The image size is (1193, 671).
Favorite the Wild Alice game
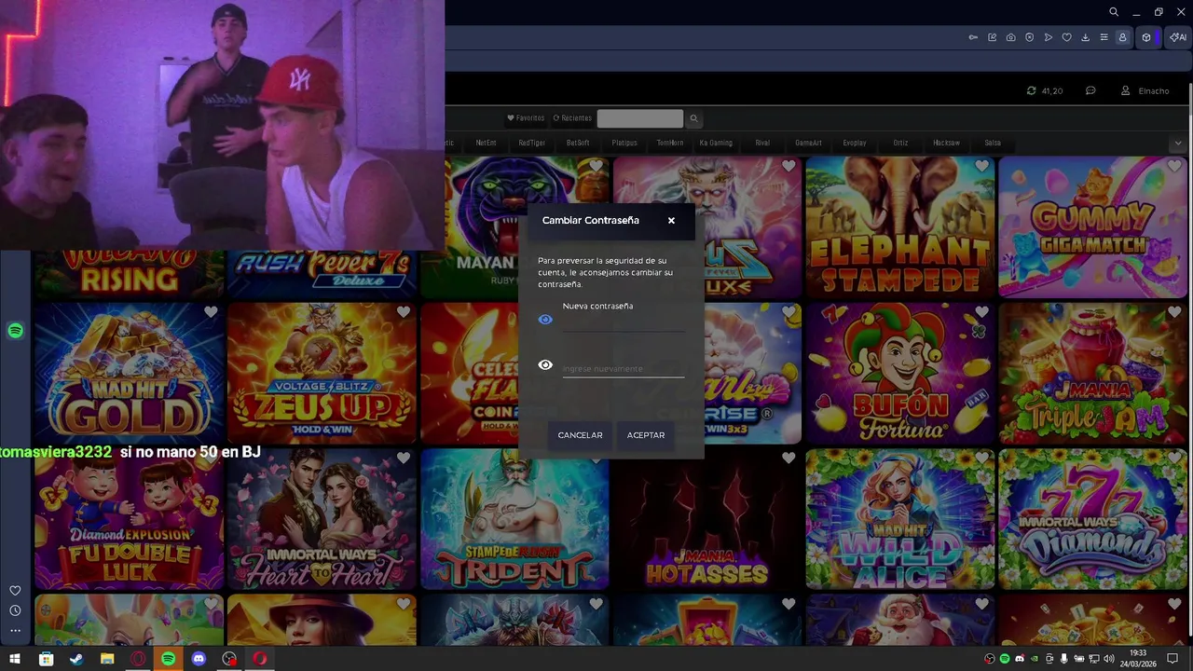coord(981,458)
